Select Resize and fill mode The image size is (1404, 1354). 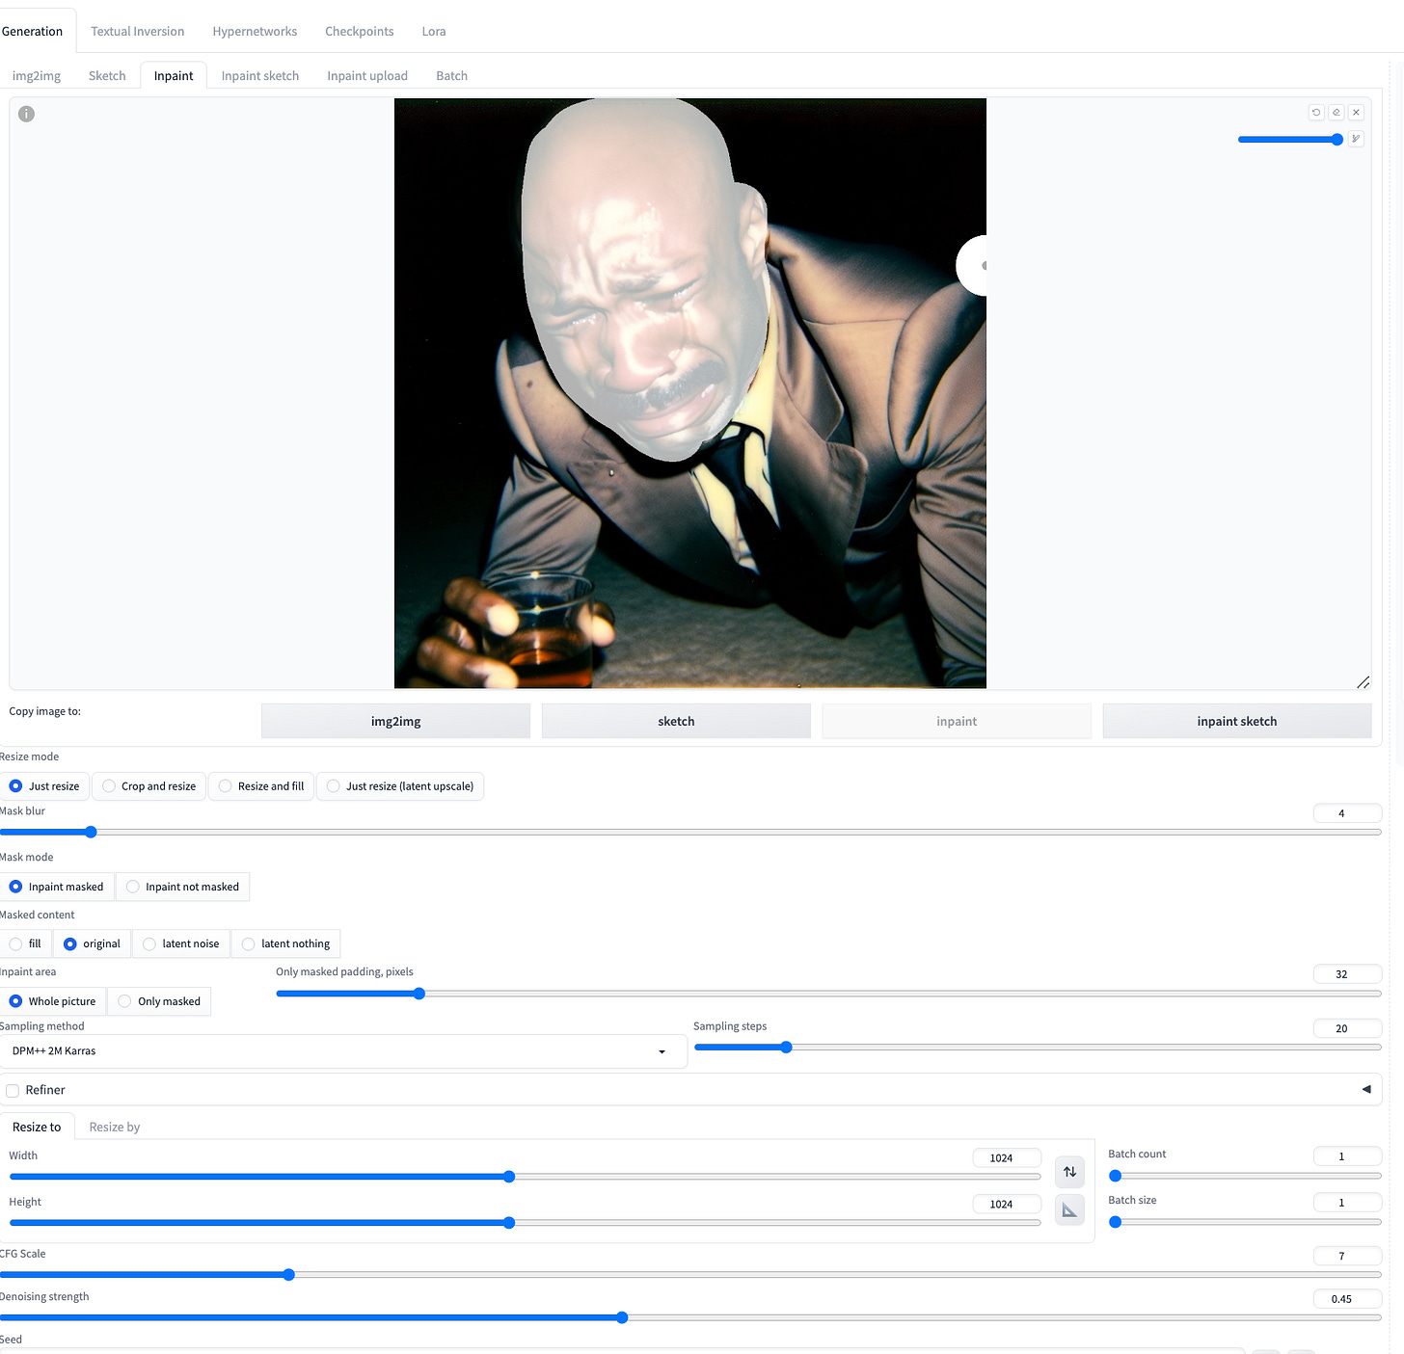point(261,786)
